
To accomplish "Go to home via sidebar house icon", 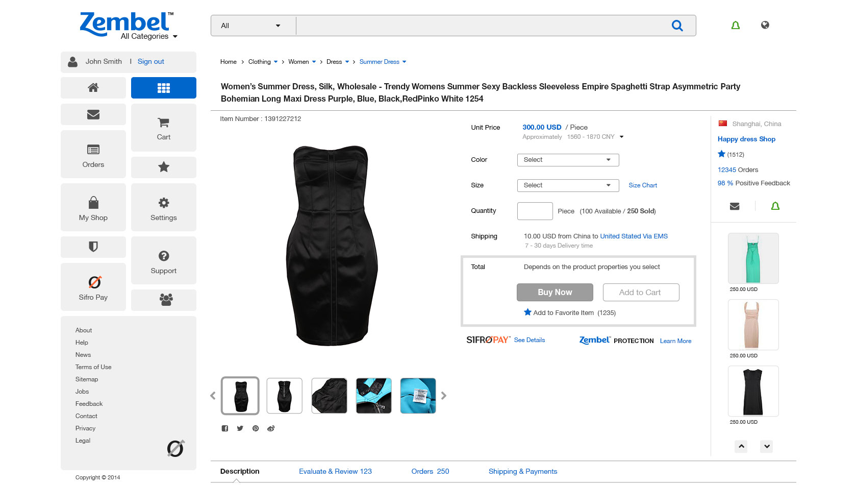I will (x=93, y=88).
